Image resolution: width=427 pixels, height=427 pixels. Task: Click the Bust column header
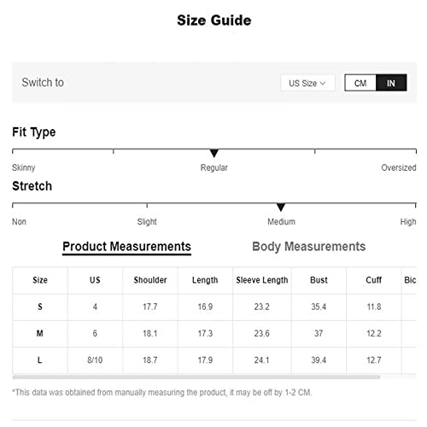319,280
